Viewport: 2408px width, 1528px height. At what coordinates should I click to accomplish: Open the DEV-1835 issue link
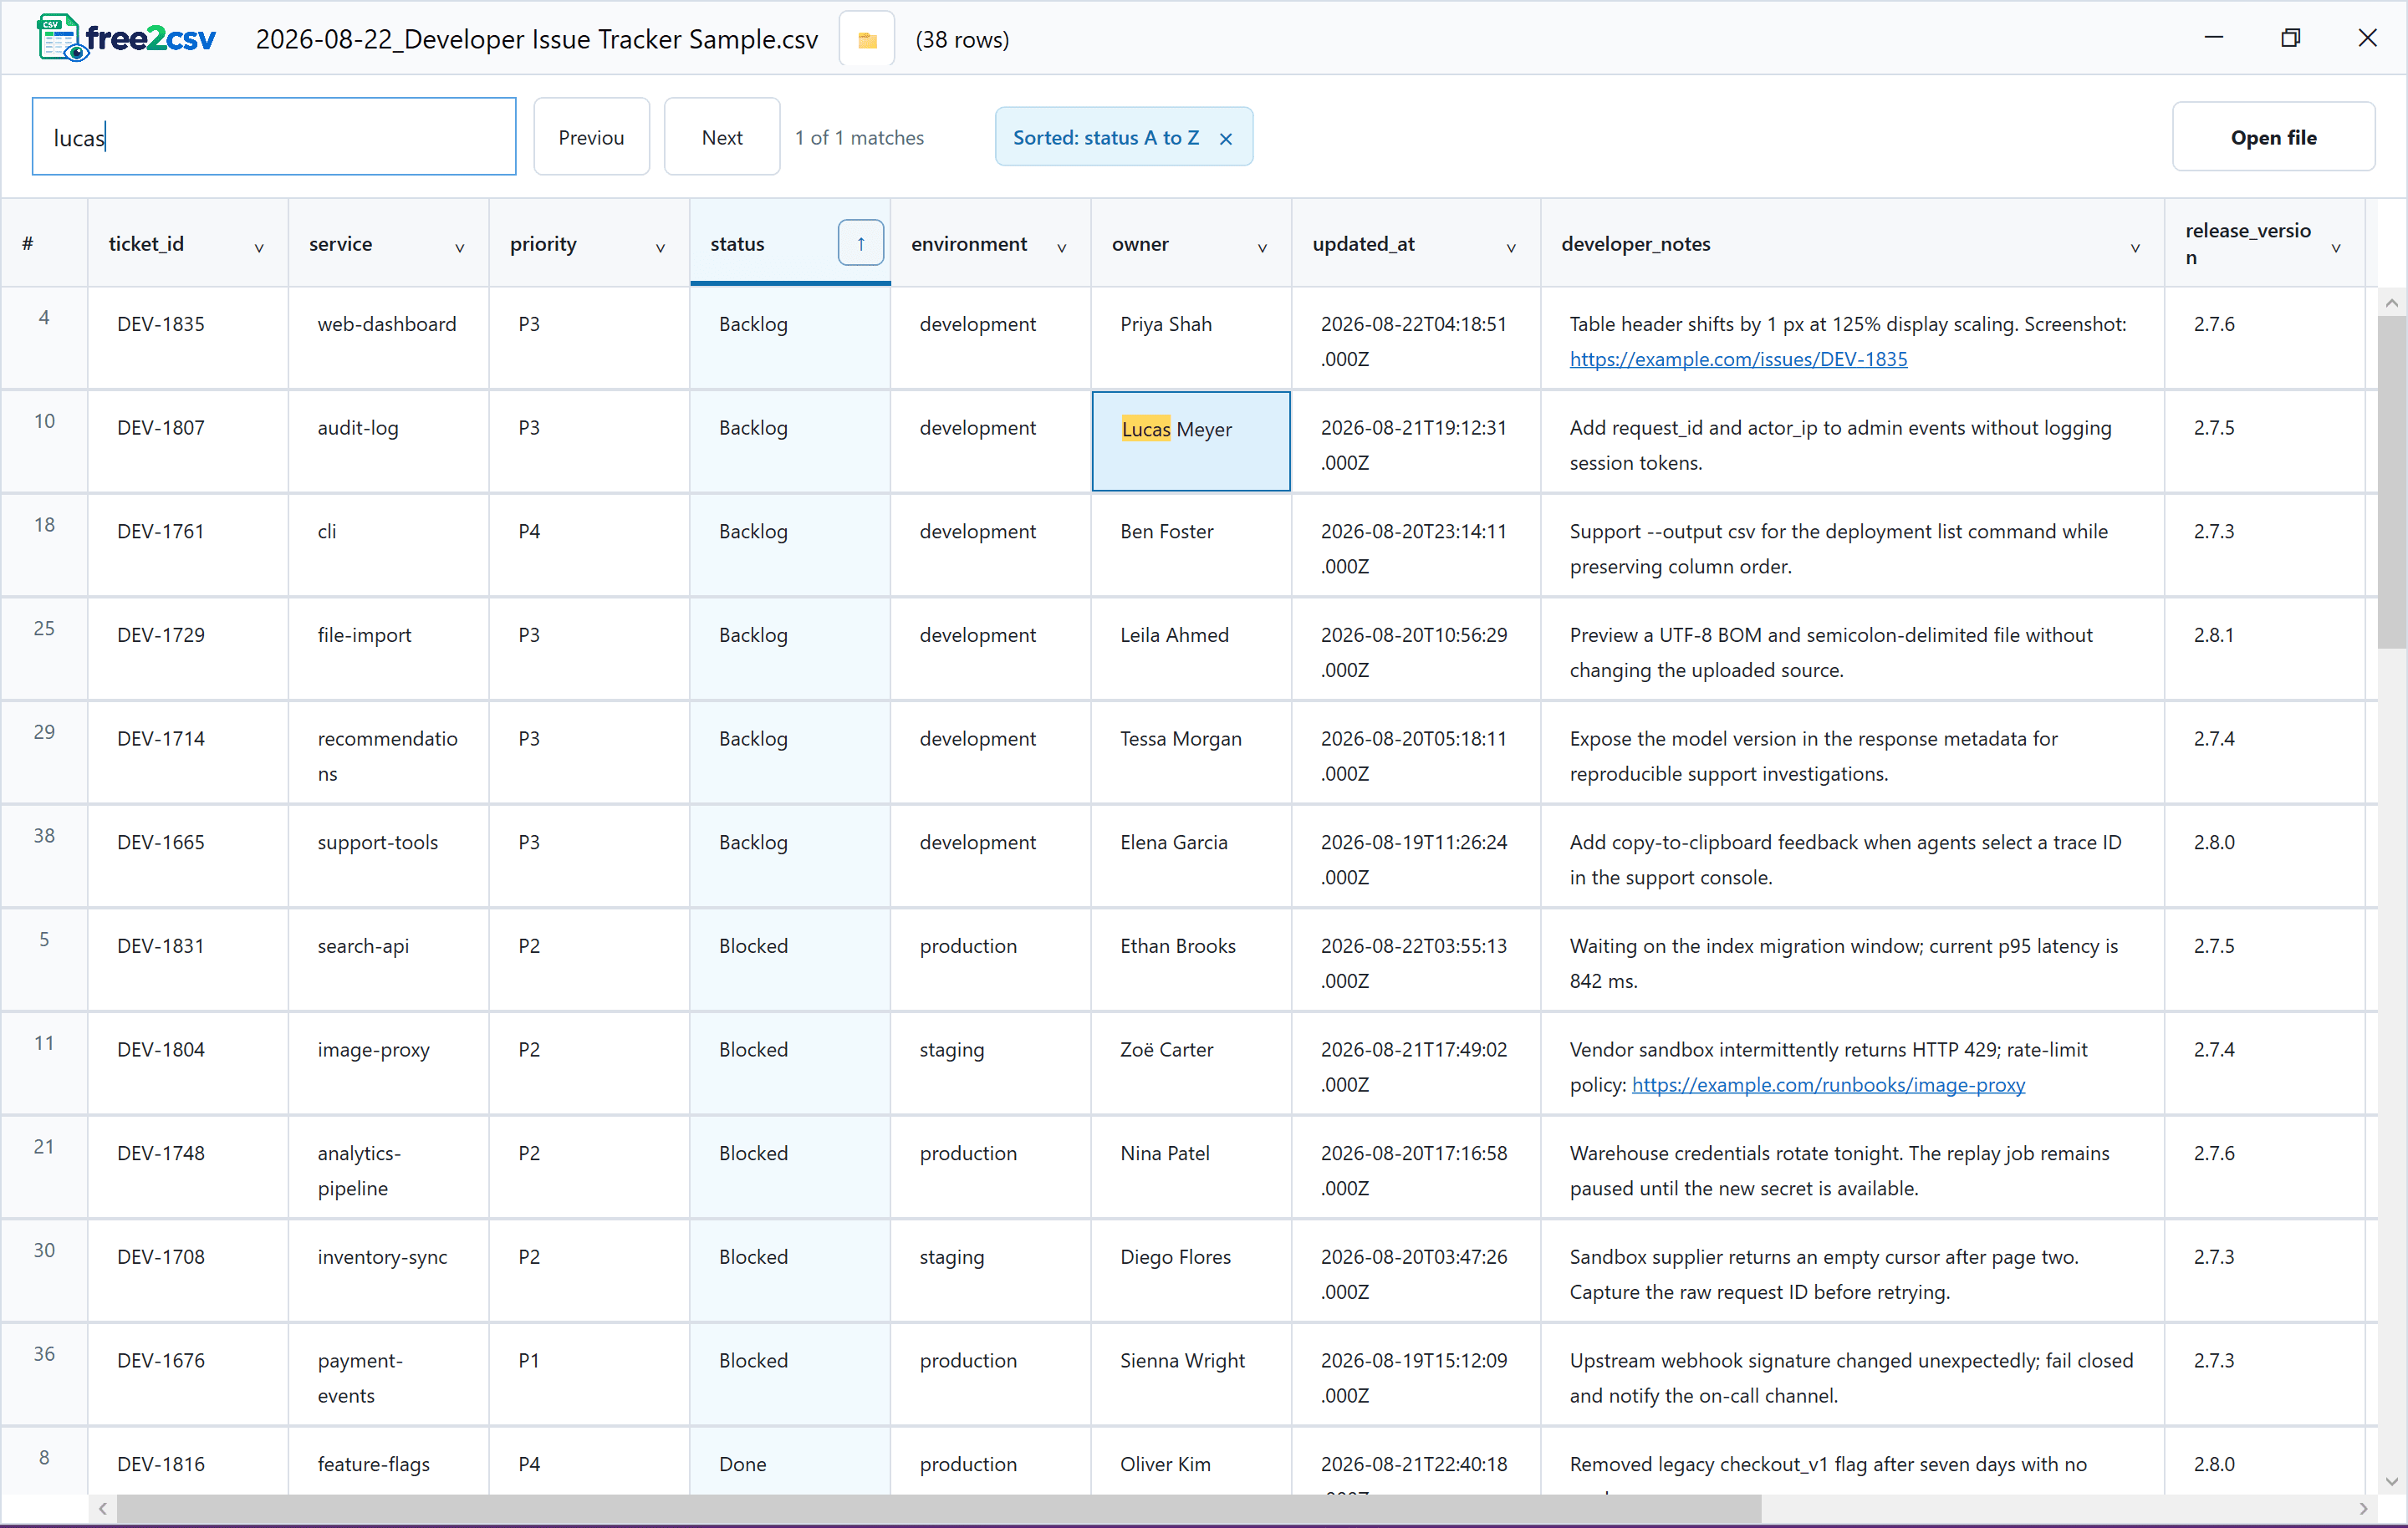[1738, 359]
